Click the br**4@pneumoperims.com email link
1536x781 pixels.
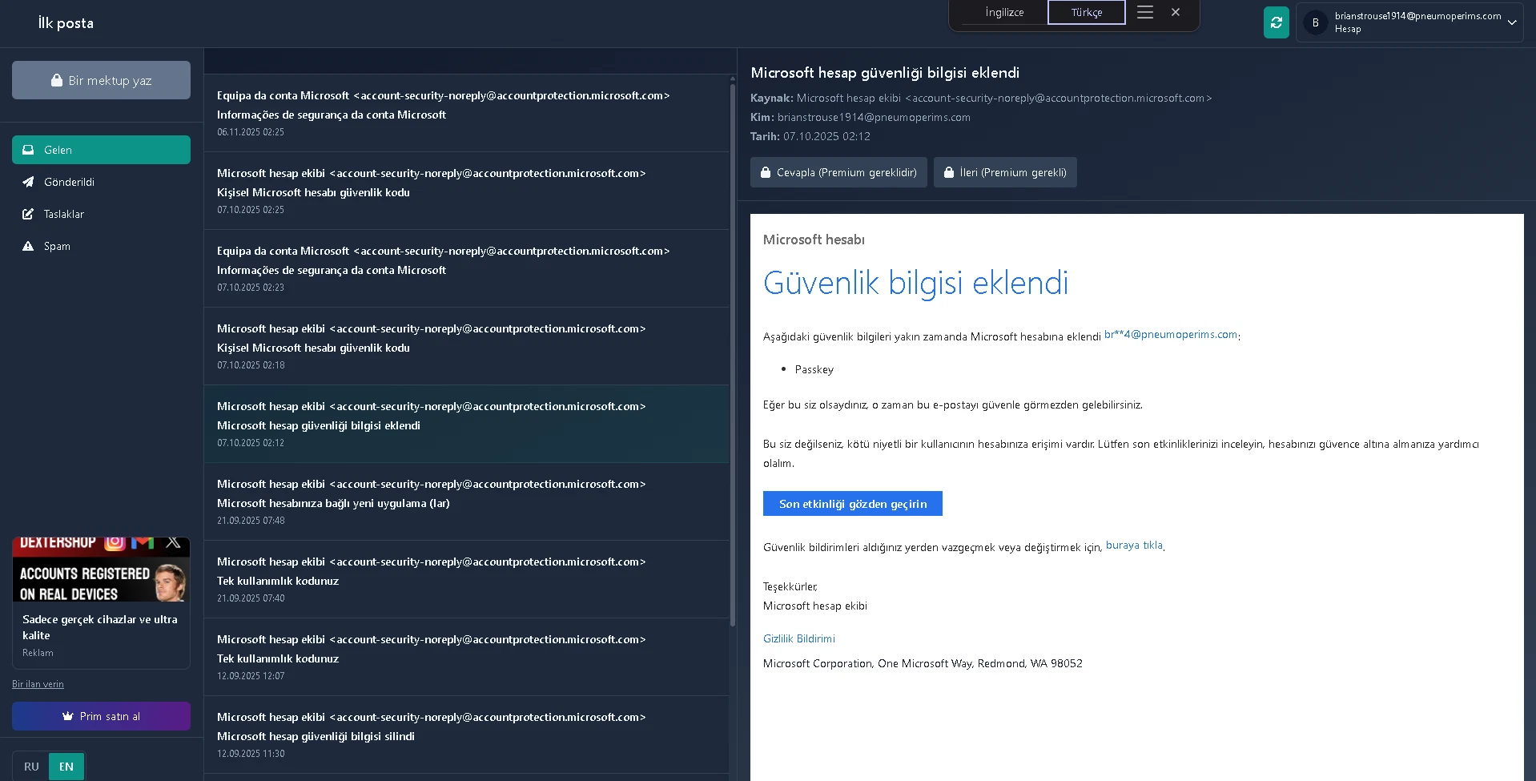tap(1171, 335)
